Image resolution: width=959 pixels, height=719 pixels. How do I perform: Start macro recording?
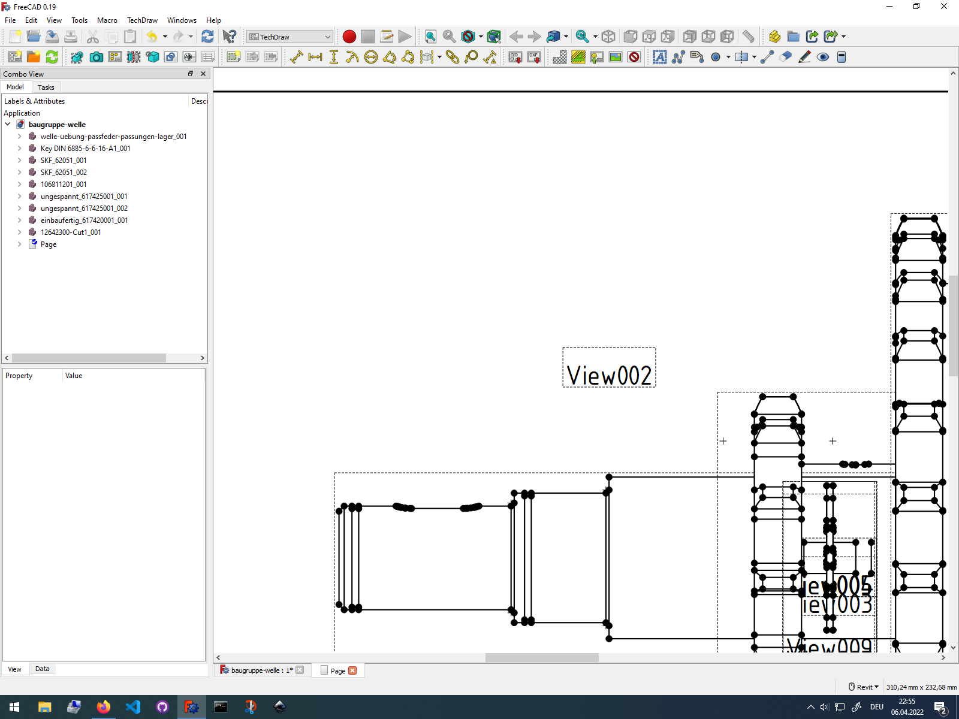coord(349,37)
